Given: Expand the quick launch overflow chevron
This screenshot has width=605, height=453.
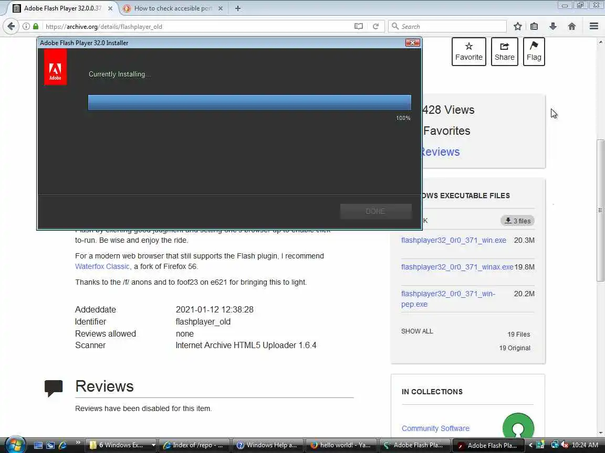Looking at the screenshot, I should click(78, 443).
